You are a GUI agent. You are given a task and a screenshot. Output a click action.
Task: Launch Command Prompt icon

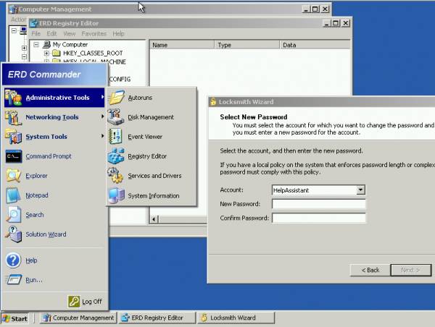coord(14,156)
